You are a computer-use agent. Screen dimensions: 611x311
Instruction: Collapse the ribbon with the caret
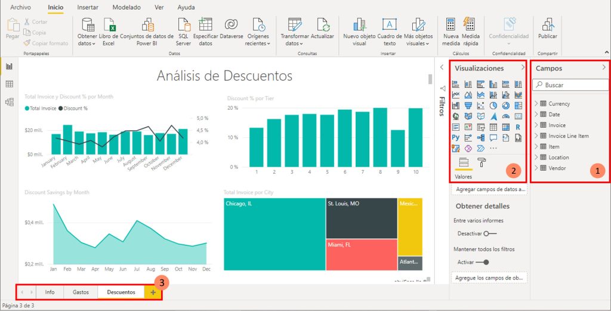606,52
